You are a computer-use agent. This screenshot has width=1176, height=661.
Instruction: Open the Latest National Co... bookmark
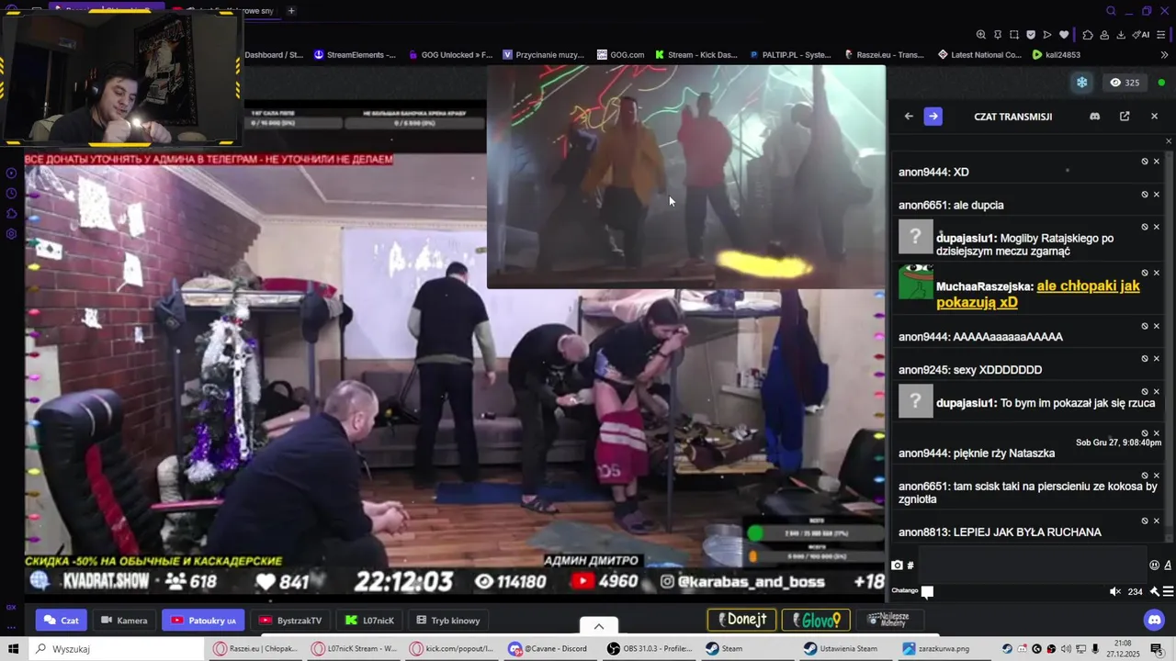click(979, 55)
